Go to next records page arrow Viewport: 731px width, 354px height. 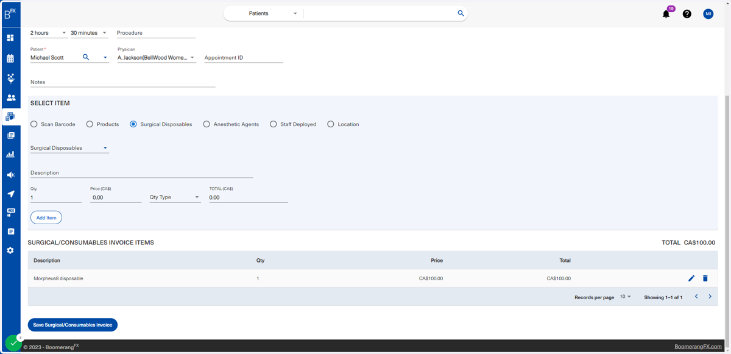coord(710,297)
